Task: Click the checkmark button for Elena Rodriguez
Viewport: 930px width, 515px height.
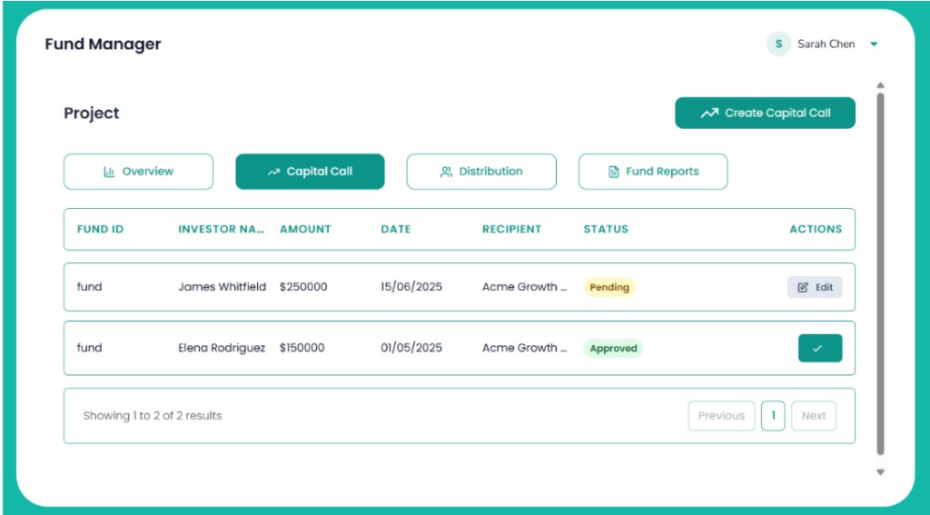Action: coord(820,348)
